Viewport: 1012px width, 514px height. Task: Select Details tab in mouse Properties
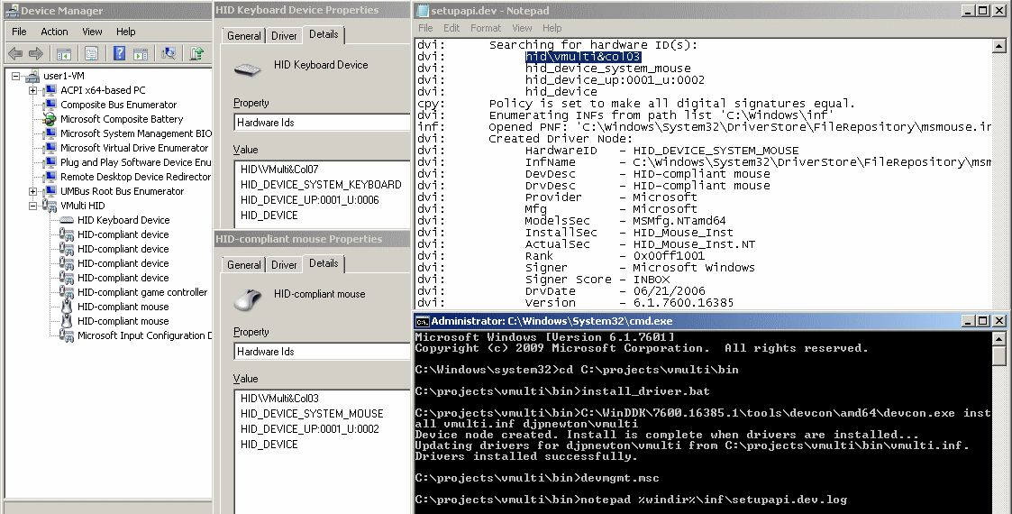(324, 263)
